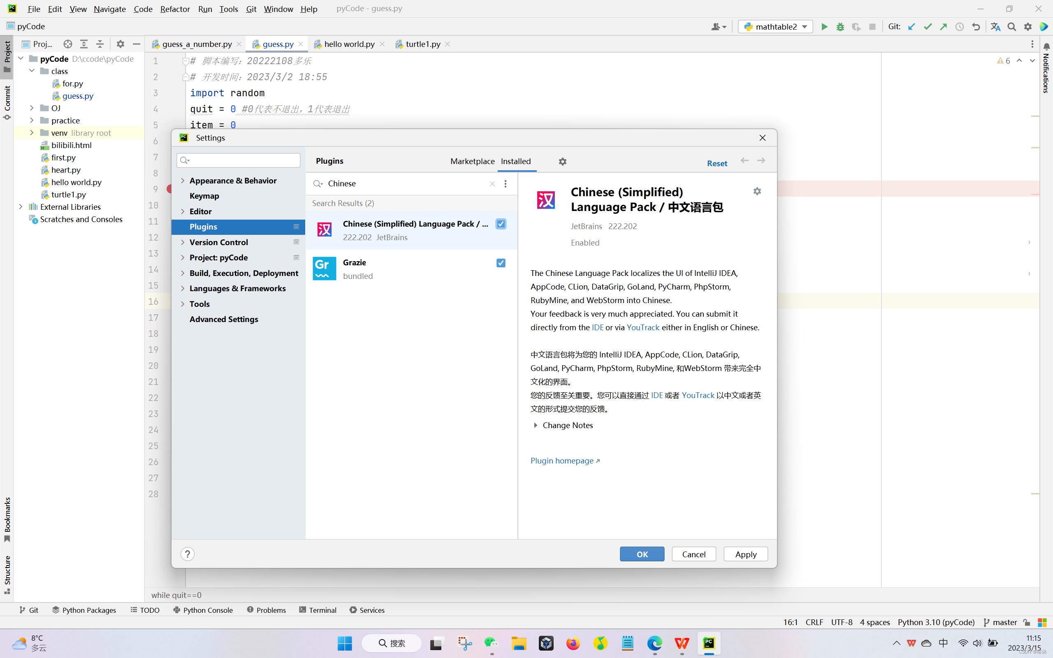Expand Languages & Frameworks settings group

(183, 289)
